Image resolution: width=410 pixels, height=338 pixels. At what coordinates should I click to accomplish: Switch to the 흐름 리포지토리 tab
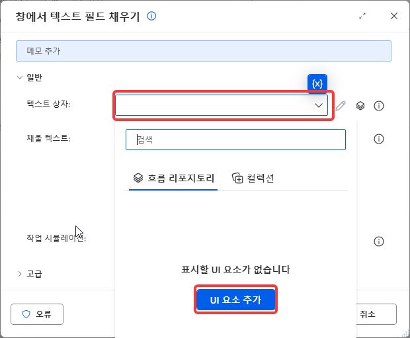(x=173, y=179)
